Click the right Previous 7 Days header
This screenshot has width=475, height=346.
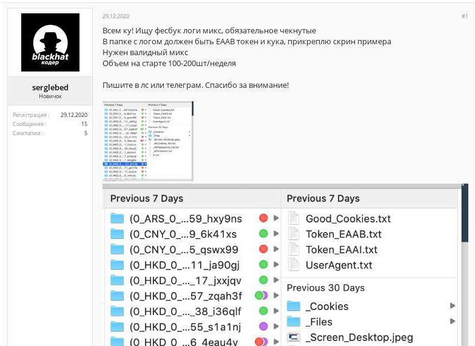(x=323, y=199)
